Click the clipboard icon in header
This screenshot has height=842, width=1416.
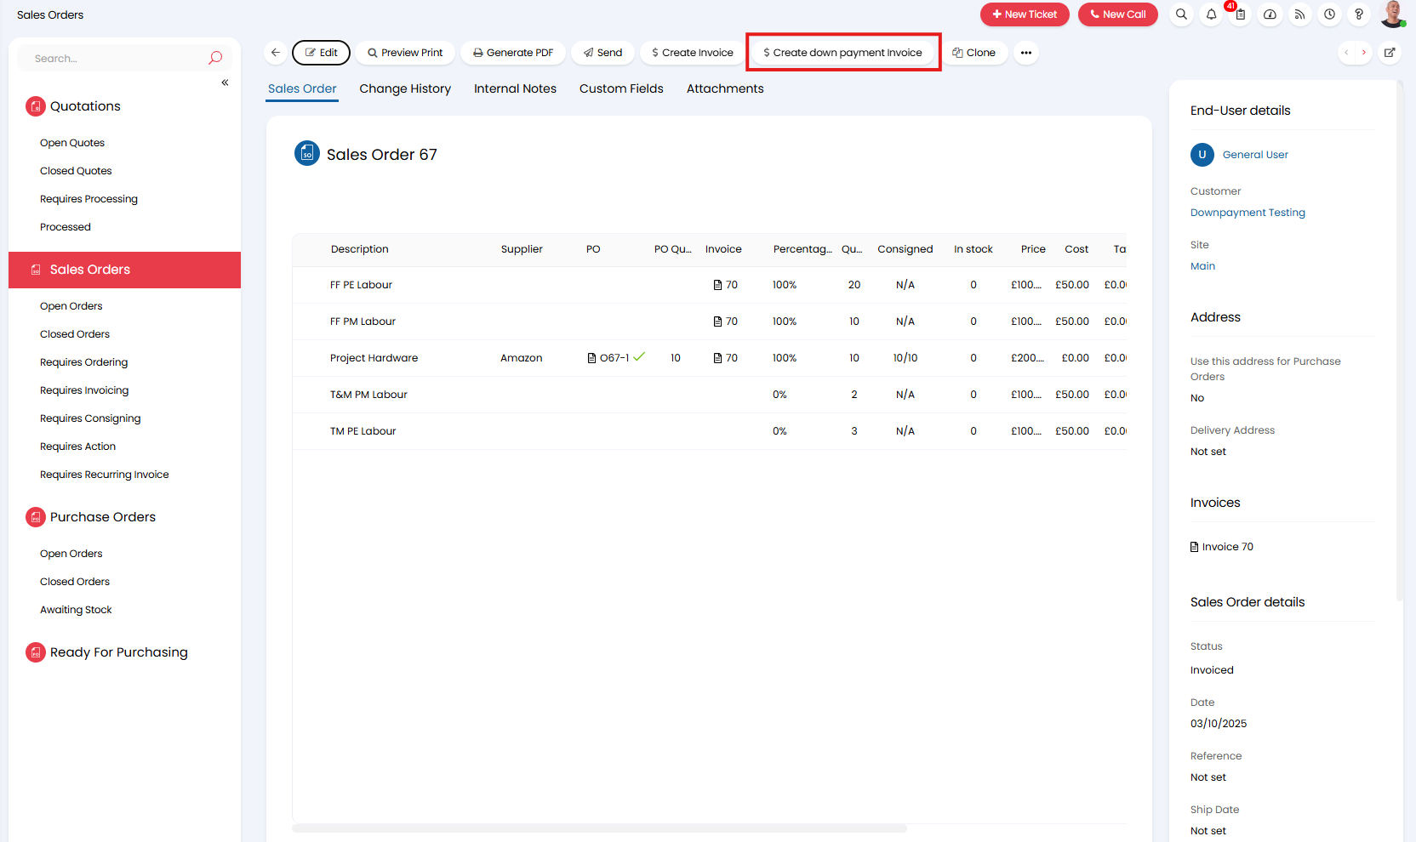pyautogui.click(x=1241, y=14)
